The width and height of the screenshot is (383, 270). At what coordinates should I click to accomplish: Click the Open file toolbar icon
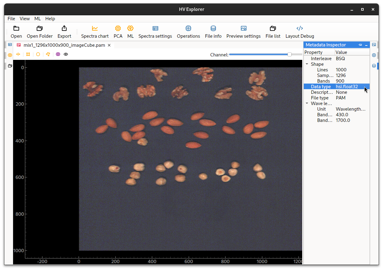point(16,28)
